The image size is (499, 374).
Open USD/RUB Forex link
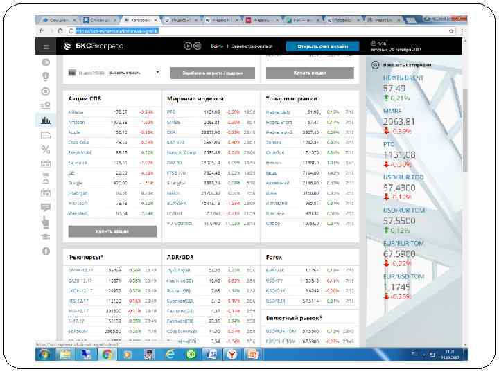[x=275, y=301]
